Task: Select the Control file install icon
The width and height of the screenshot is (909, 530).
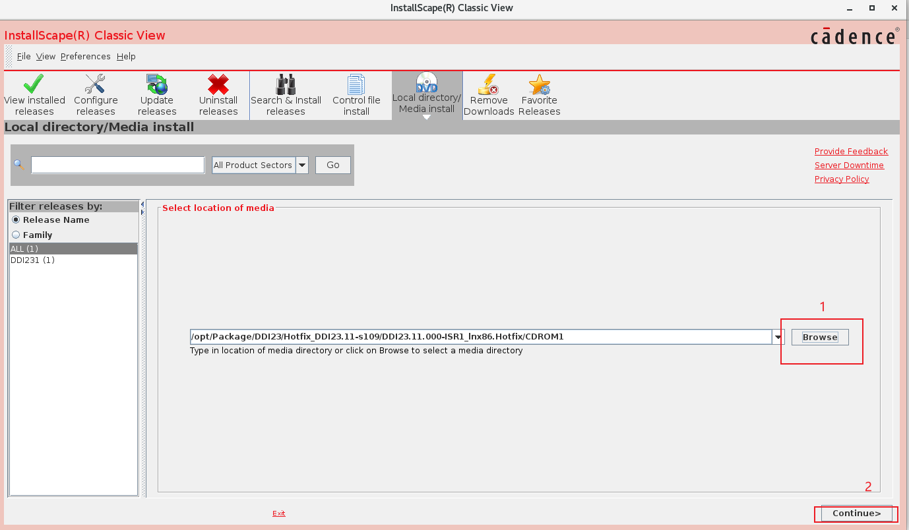Action: coord(356,85)
